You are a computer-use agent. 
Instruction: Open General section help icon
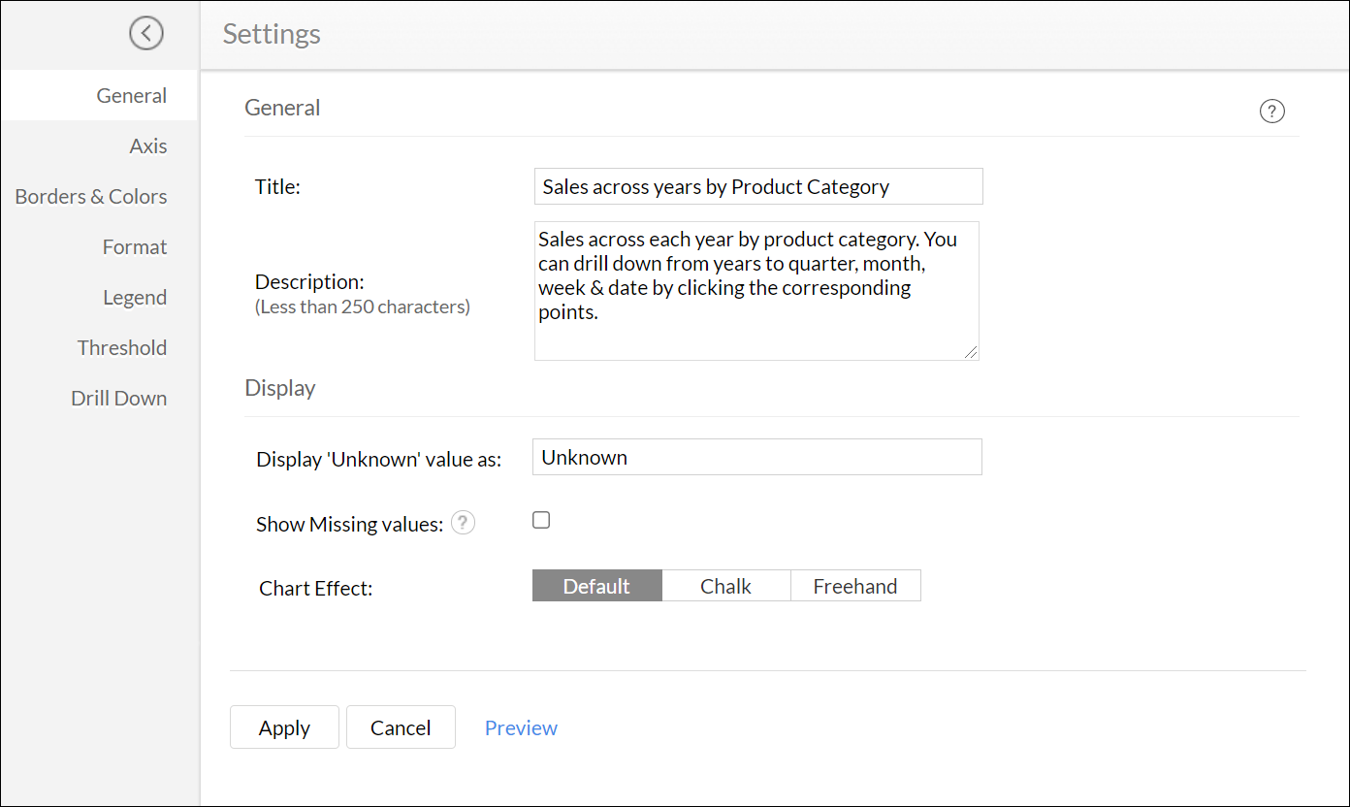pyautogui.click(x=1271, y=111)
